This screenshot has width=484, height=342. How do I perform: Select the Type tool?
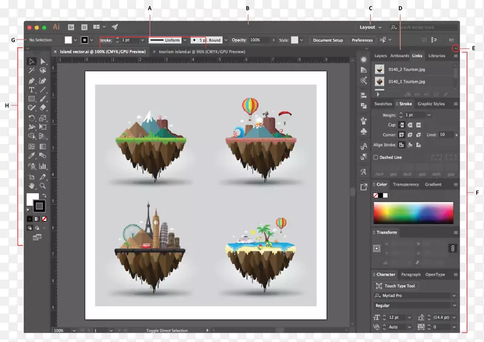pyautogui.click(x=31, y=90)
